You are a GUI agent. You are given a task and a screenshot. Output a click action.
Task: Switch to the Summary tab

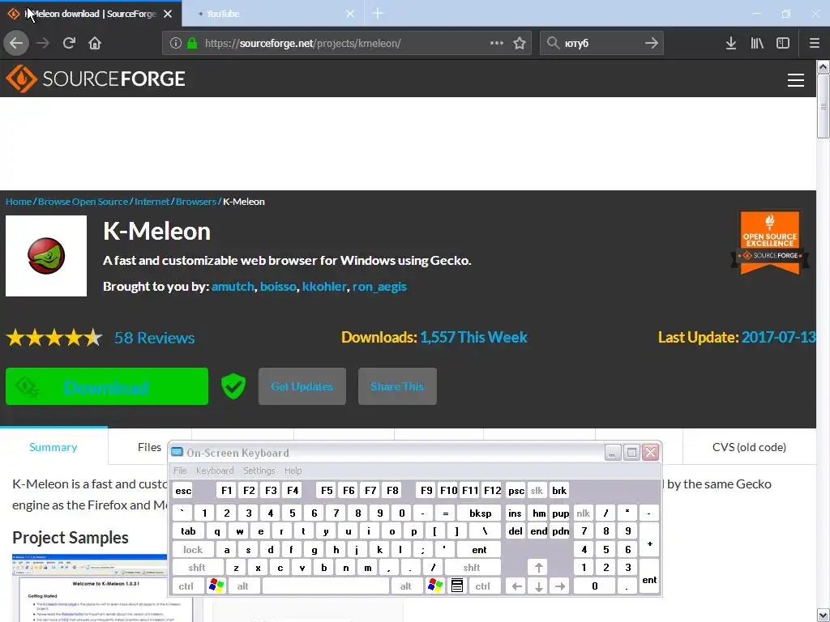click(53, 447)
